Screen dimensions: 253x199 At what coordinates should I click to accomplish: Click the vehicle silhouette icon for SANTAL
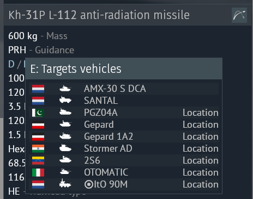click(65, 100)
